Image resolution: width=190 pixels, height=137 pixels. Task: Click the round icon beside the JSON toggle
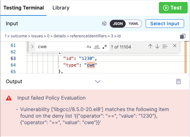(x=104, y=24)
